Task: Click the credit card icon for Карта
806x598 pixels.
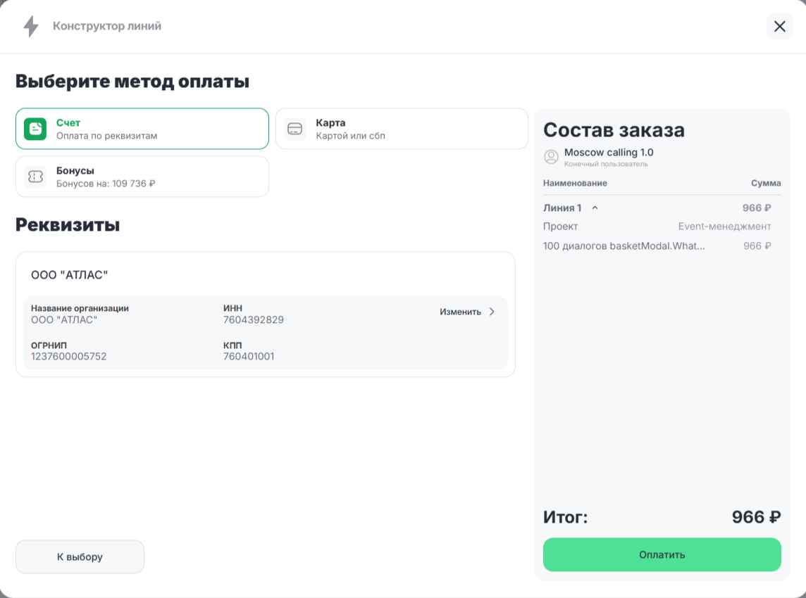Action: (295, 129)
